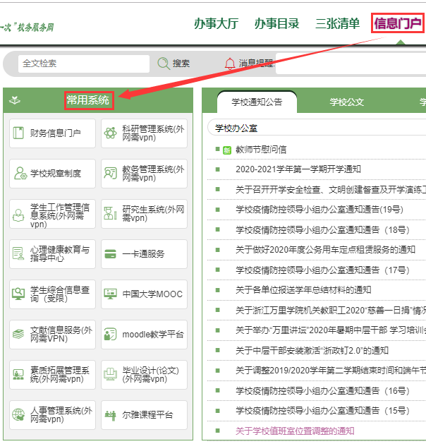The height and width of the screenshot is (444, 426).
Task: Open the 尔雅课程平台 icon
Action: (110, 415)
